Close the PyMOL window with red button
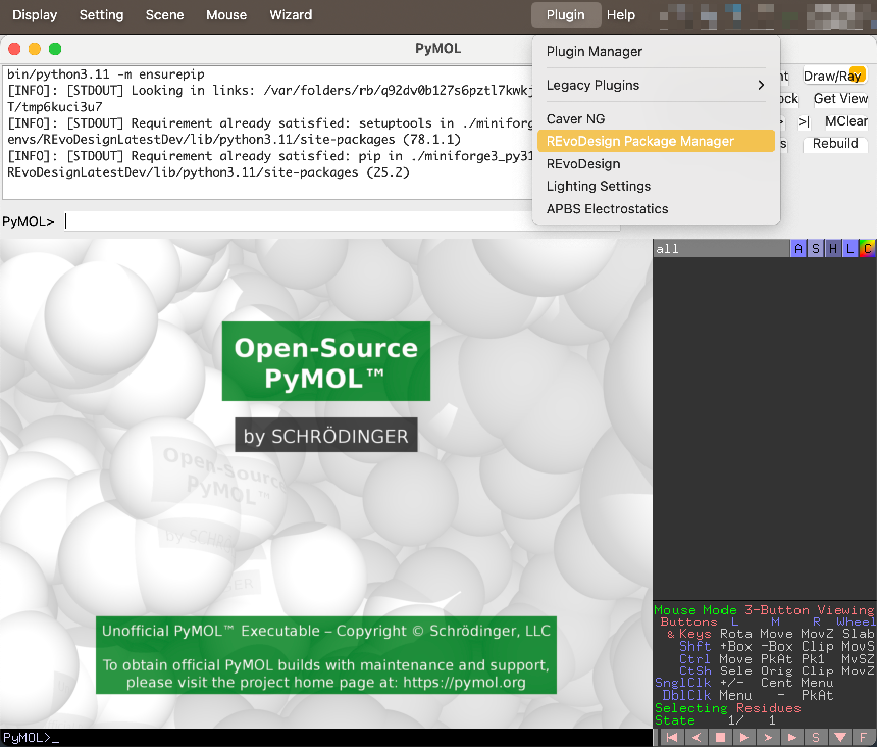The height and width of the screenshot is (747, 877). [14, 49]
